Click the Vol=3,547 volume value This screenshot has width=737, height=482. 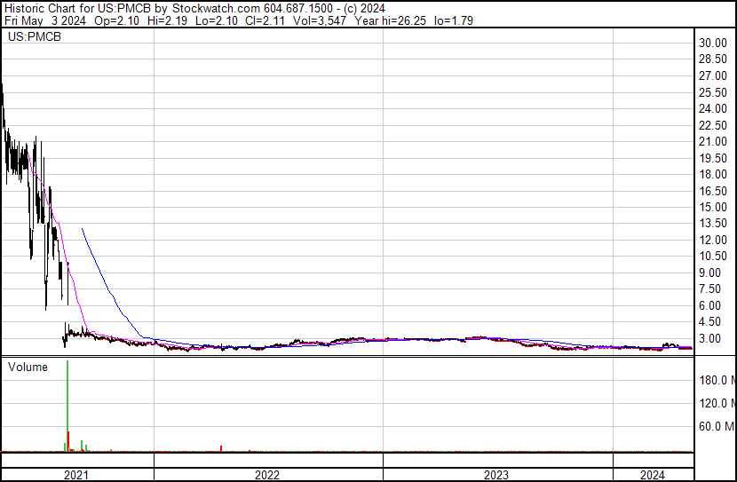(x=320, y=20)
